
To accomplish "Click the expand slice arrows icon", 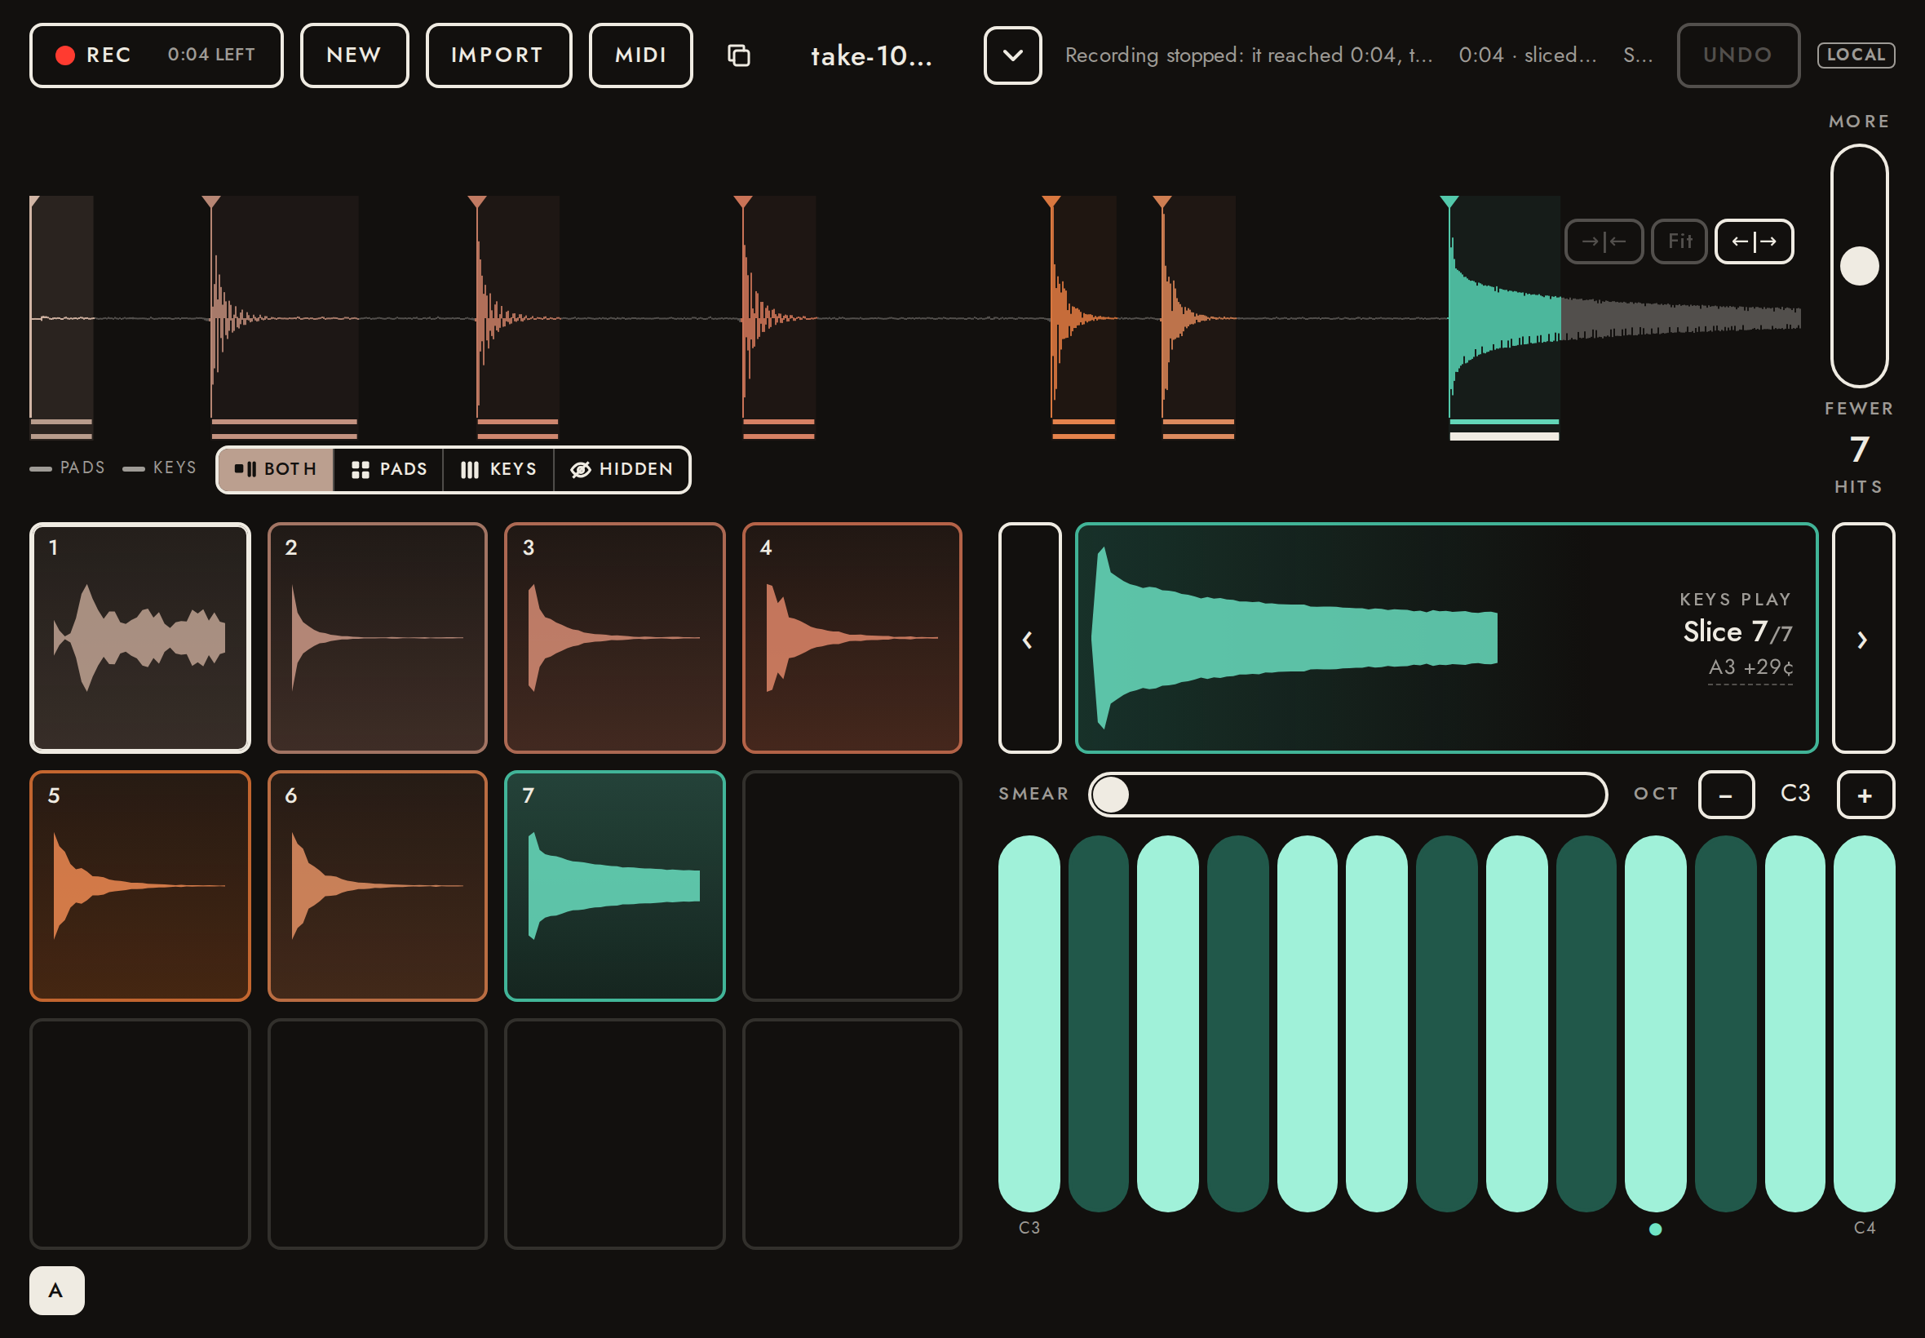I will tap(1754, 241).
